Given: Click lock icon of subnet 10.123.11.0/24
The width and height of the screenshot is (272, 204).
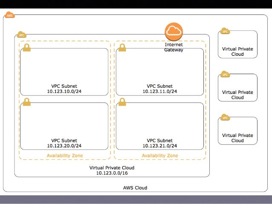Looking at the screenshot, I should click(122, 48).
